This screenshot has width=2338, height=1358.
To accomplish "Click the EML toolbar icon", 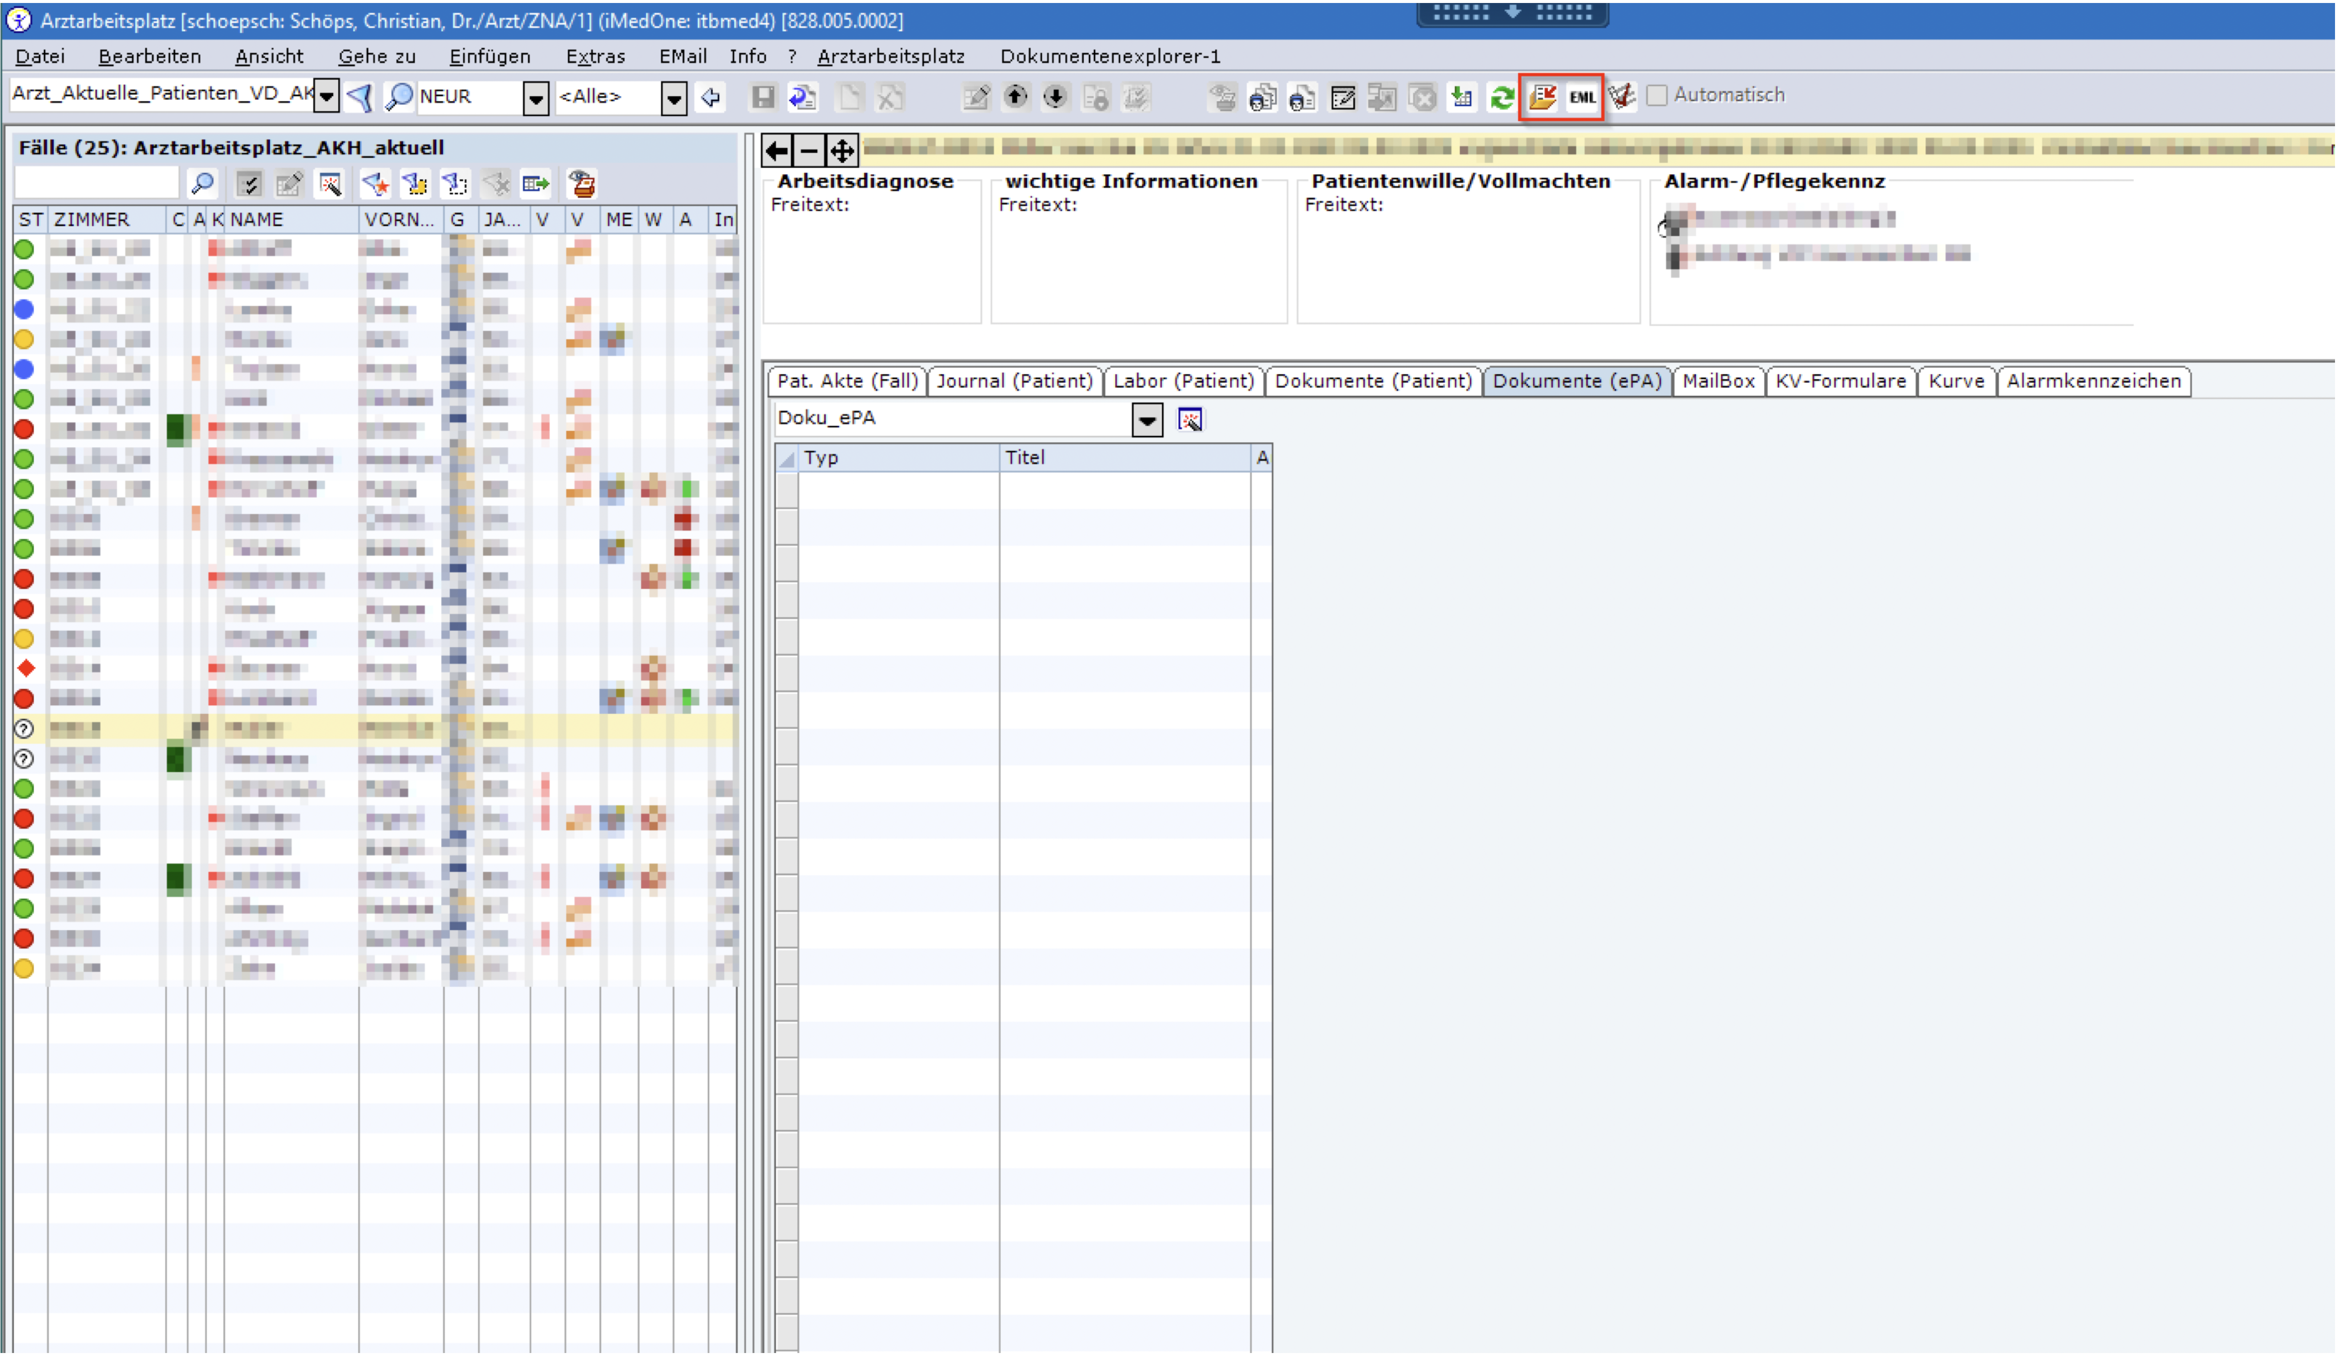I will pos(1582,97).
